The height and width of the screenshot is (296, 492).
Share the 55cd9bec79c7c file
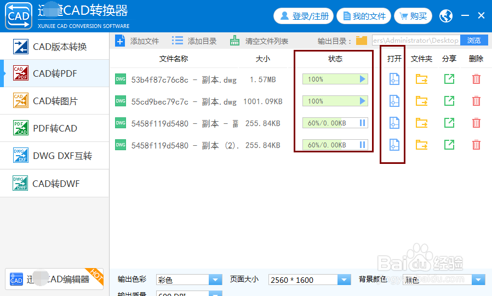[x=449, y=101]
